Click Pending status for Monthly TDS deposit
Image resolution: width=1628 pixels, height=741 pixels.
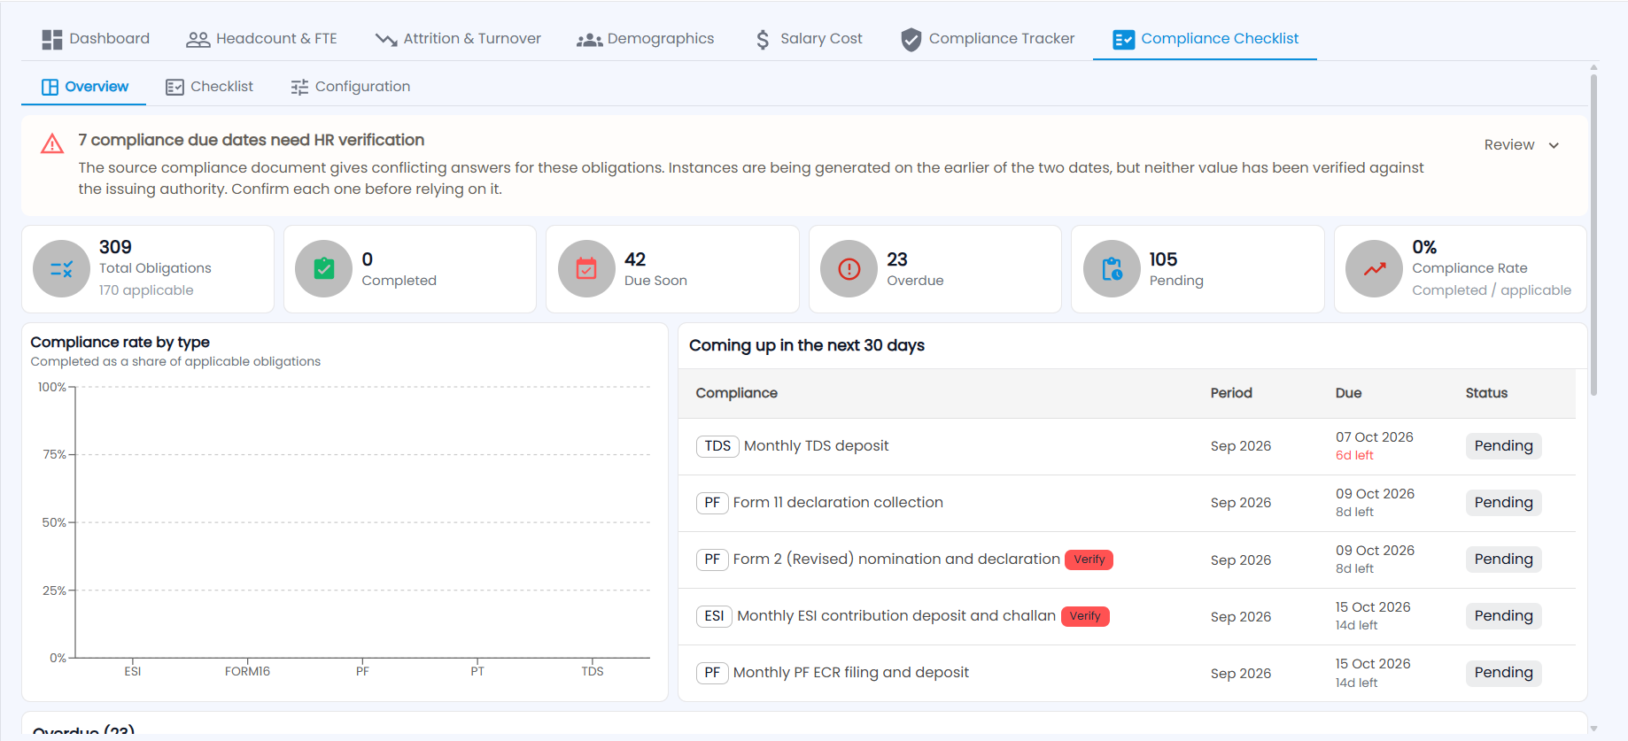click(1504, 446)
